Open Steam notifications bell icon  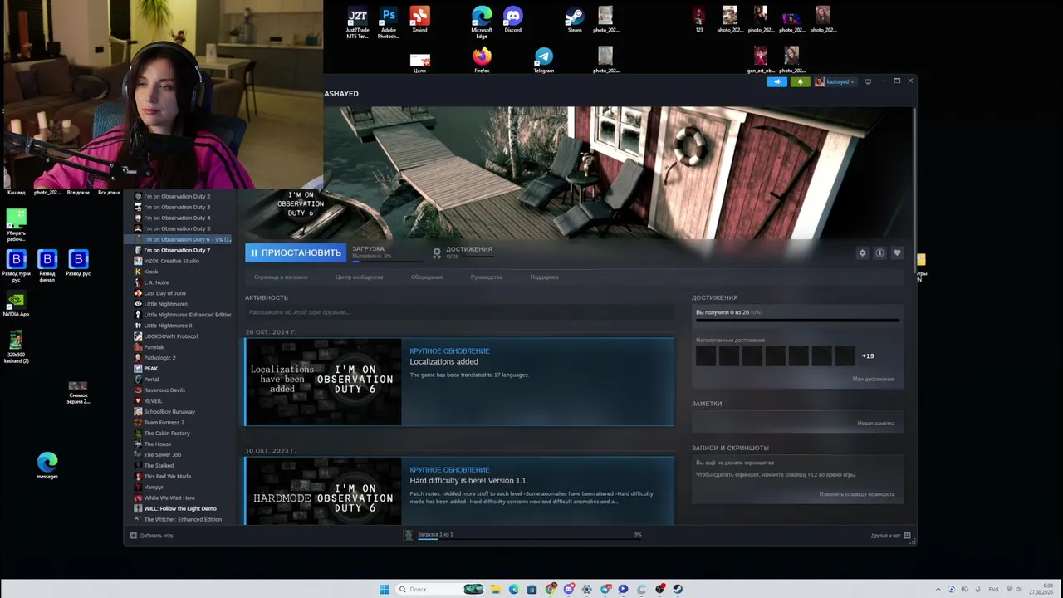[x=801, y=81]
